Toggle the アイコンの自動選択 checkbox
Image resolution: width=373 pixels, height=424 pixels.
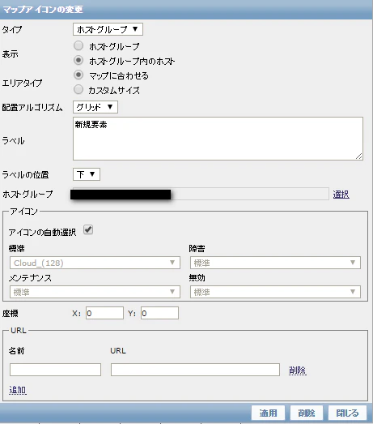88,230
